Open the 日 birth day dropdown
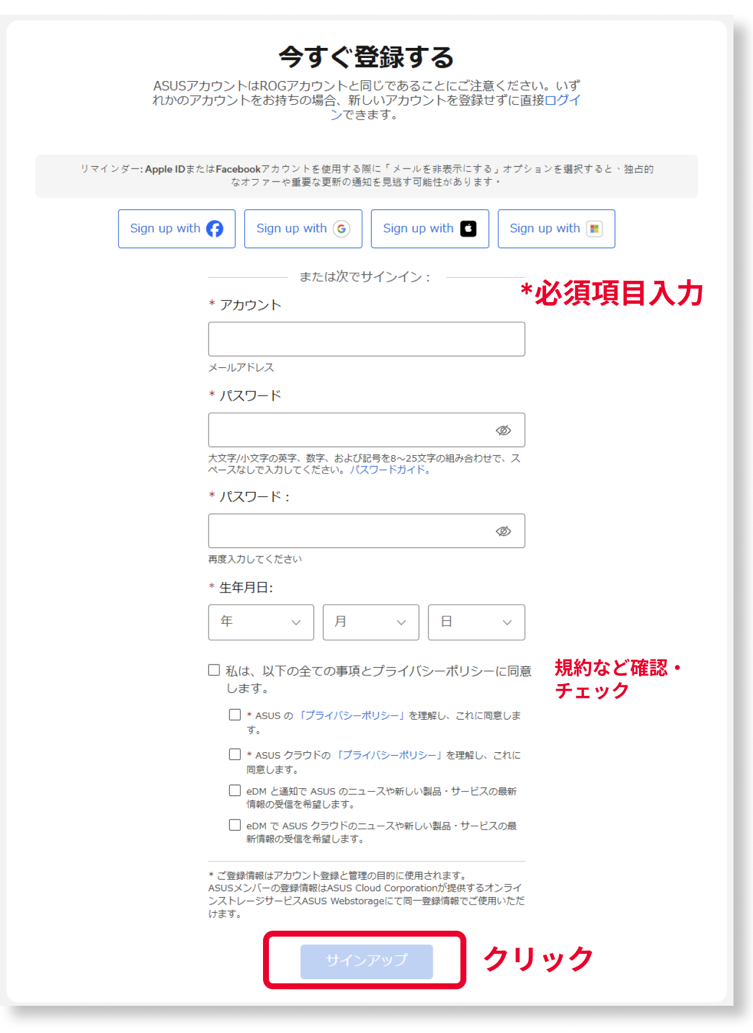Image resolution: width=753 pixels, height=1033 pixels. [476, 622]
